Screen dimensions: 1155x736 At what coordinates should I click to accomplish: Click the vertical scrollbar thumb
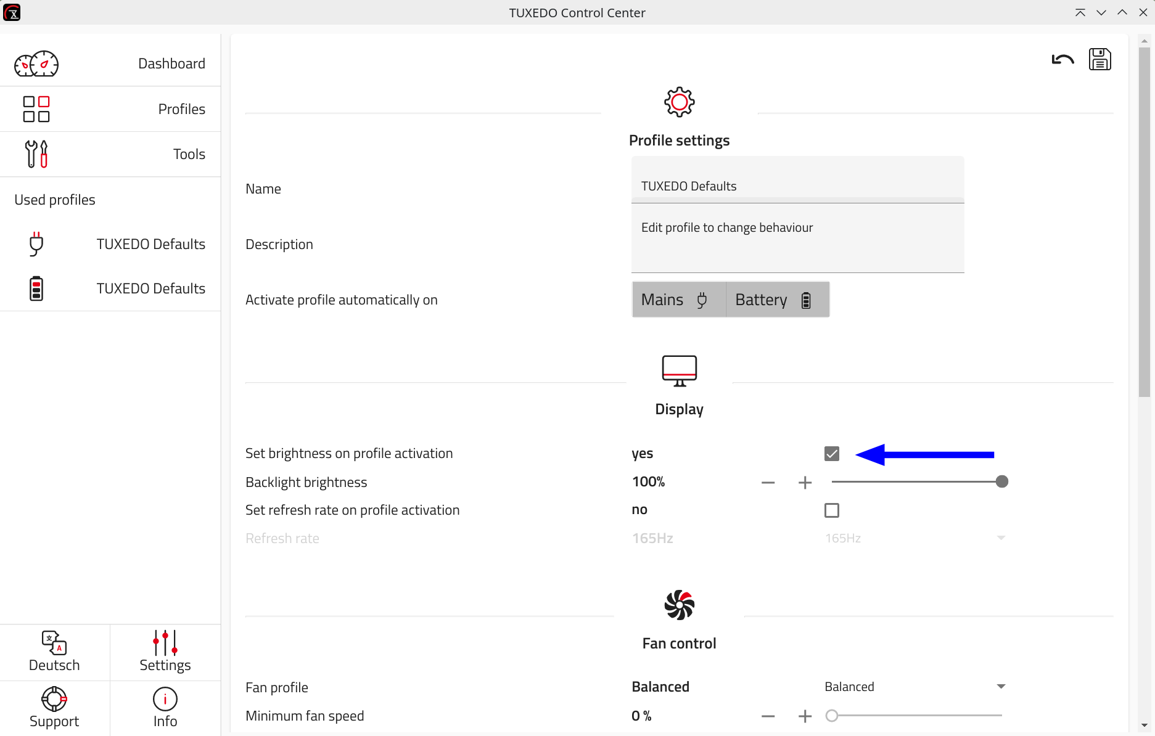[x=1145, y=222]
